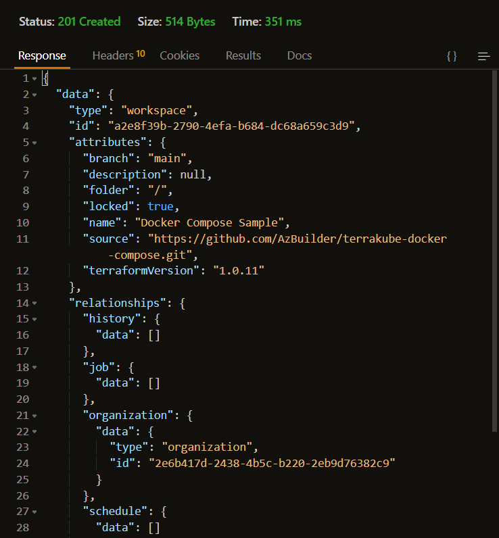Collapse the "history" object on line 15
499x538 pixels.
34,320
